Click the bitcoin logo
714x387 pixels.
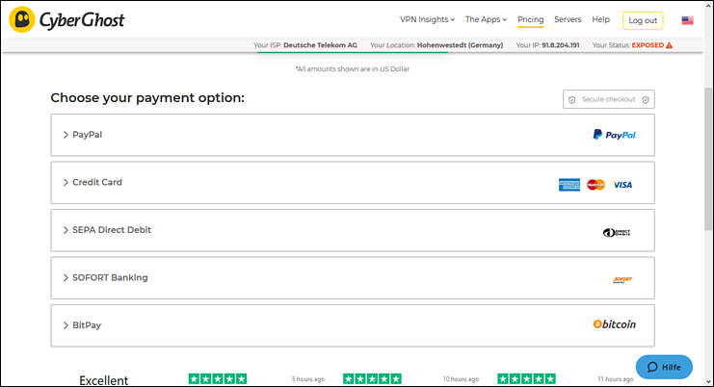615,324
